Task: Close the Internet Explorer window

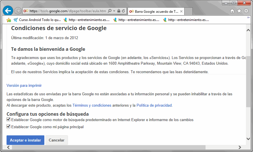Action: [244, 3]
